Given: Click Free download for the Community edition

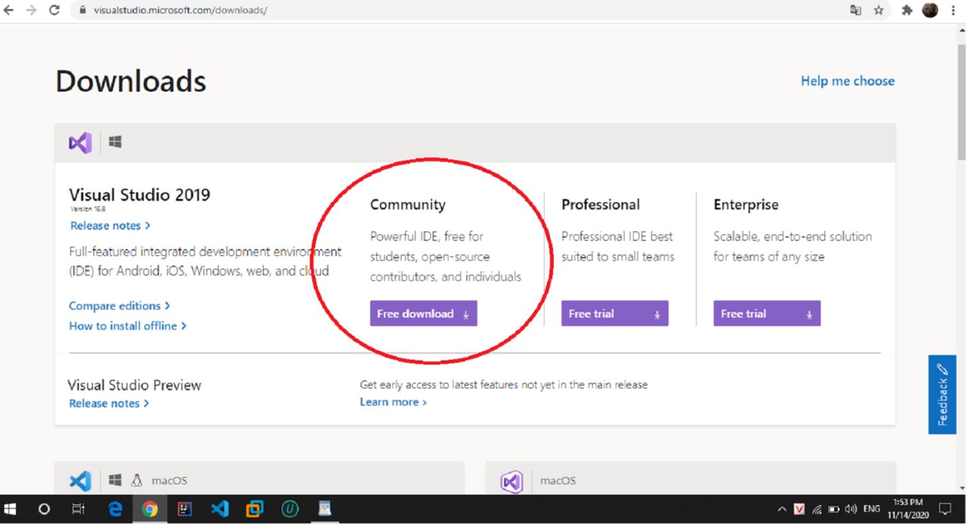Looking at the screenshot, I should pyautogui.click(x=423, y=314).
